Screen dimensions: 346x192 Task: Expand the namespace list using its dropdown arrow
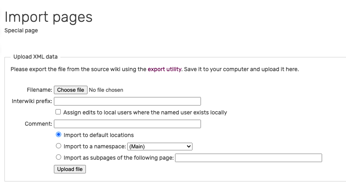pyautogui.click(x=188, y=146)
